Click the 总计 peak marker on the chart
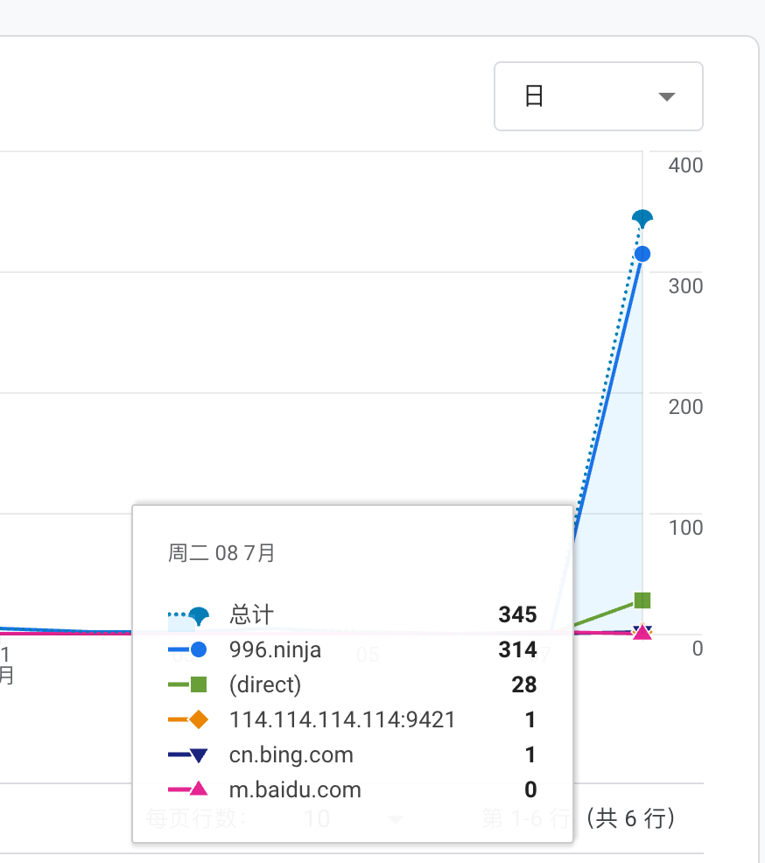 [x=642, y=219]
